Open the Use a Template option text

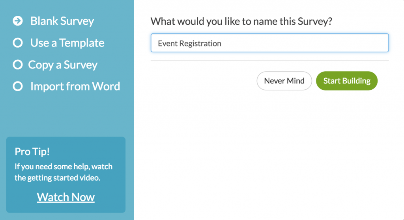[x=67, y=43]
